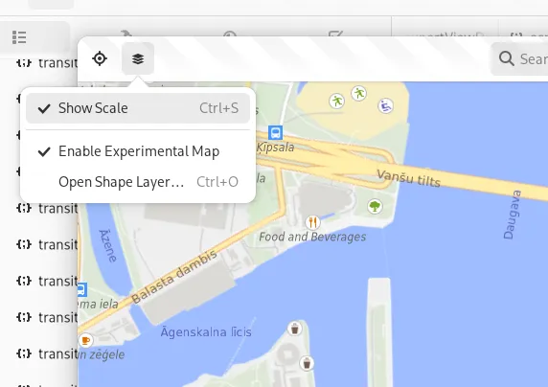Toggle the Show Scale option
The image size is (548, 387).
(138, 108)
